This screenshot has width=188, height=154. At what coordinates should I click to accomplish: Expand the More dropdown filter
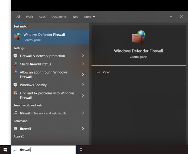tap(90, 17)
